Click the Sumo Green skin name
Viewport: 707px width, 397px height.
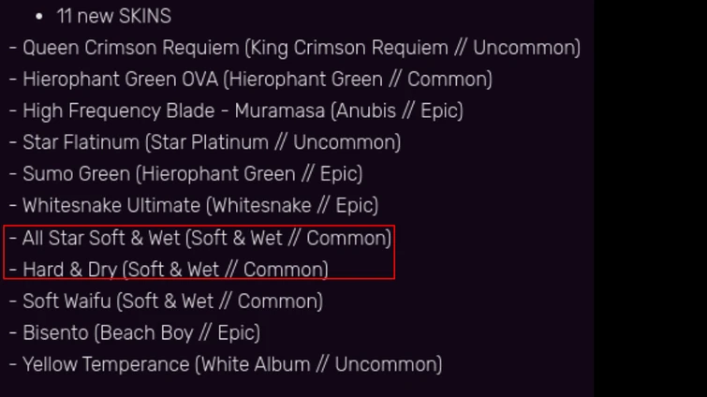point(76,174)
